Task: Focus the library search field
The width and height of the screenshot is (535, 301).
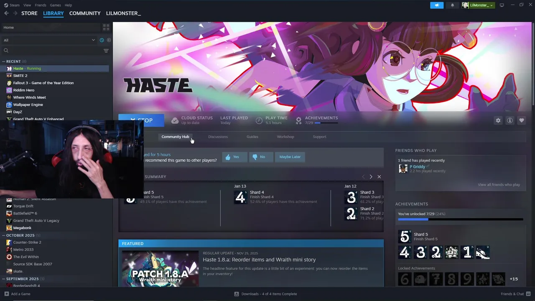Action: point(52,51)
